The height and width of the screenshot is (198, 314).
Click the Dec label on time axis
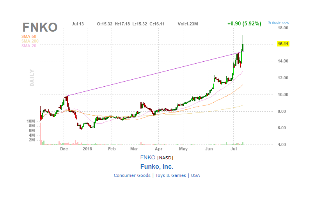coord(64,149)
